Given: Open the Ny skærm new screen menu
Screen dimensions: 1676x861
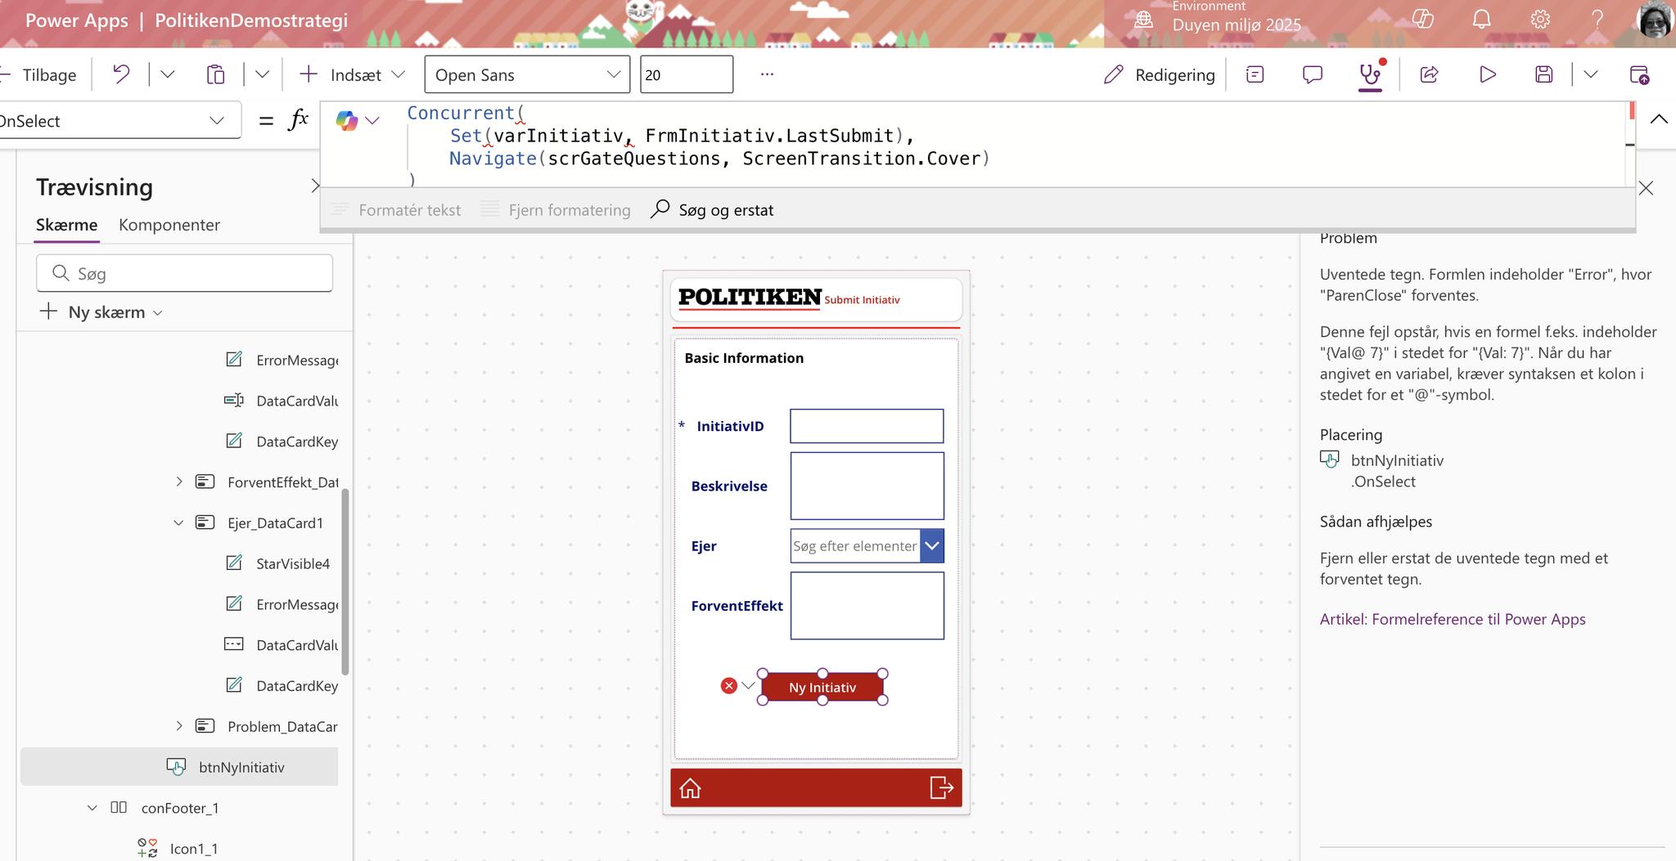Looking at the screenshot, I should (x=101, y=312).
